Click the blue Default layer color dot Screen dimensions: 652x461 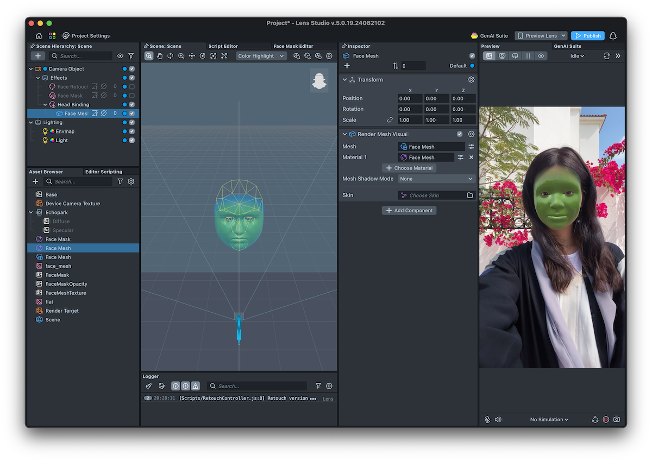tap(472, 66)
